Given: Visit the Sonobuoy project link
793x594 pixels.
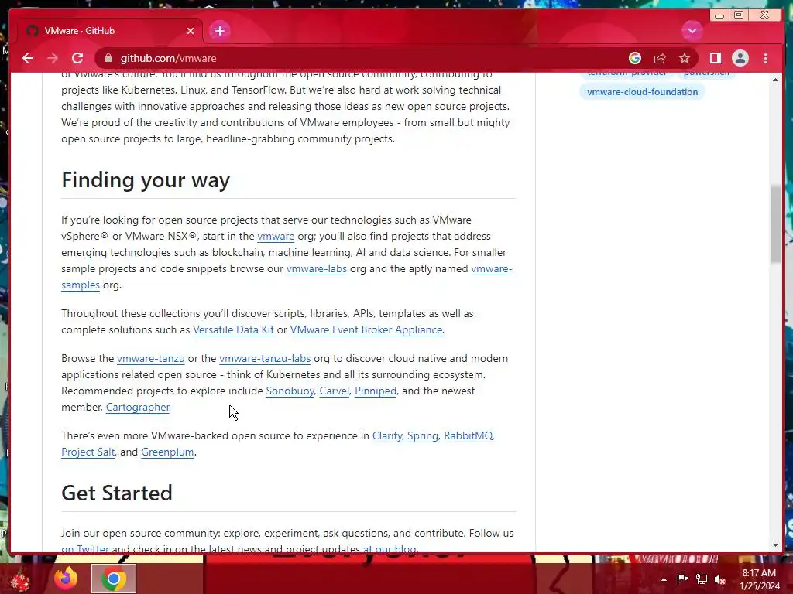Looking at the screenshot, I should (x=290, y=391).
